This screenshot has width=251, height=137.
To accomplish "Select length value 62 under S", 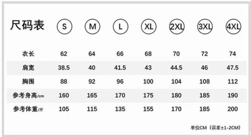I will click(x=64, y=54).
